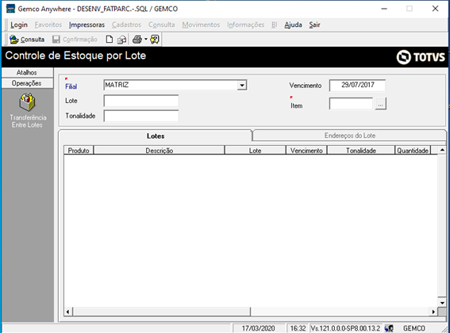Click the Lote input field
This screenshot has width=450, height=333.
141,101
